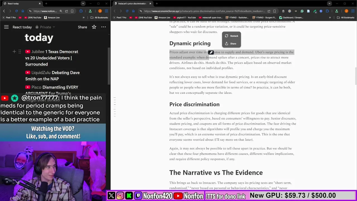Open Dashboard / Stream bookmark
Viewport: 357px width, 201px height.
(291, 18)
